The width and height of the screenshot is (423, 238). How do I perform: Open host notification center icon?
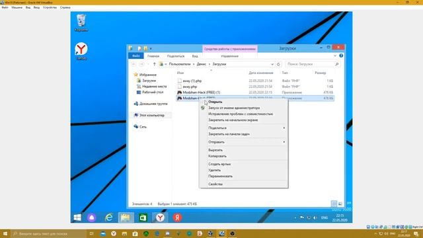(x=416, y=233)
